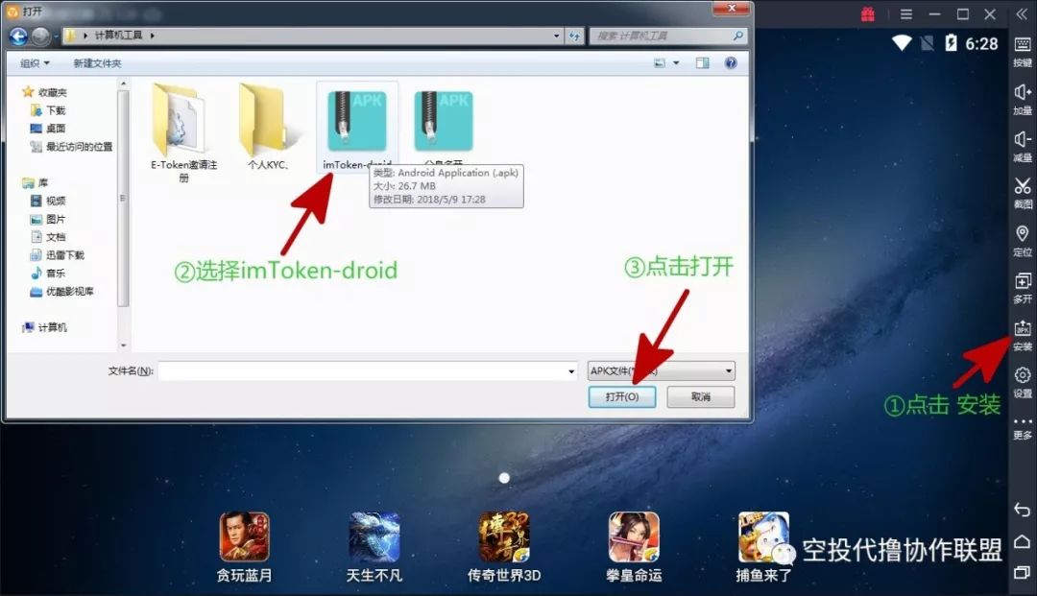The height and width of the screenshot is (596, 1037).
Task: Click 新建文件夹 in the toolbar
Action: tap(97, 63)
